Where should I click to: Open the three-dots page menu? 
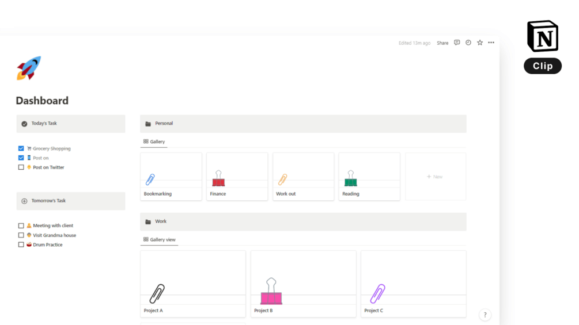coord(491,43)
